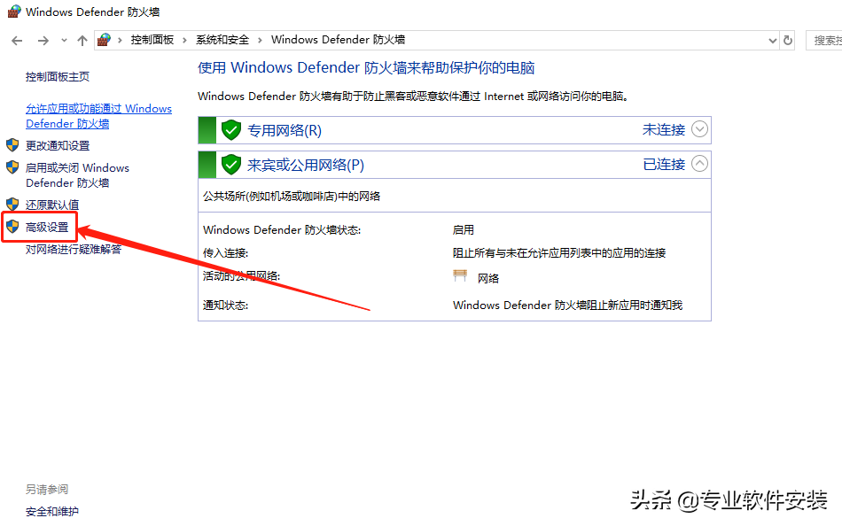Click the Windows Defender 防火墙状态 label
The width and height of the screenshot is (842, 526).
282,229
